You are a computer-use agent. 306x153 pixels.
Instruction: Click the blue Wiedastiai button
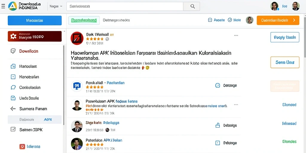35,21
